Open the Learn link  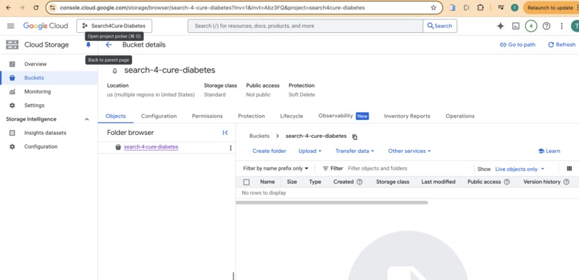point(549,151)
